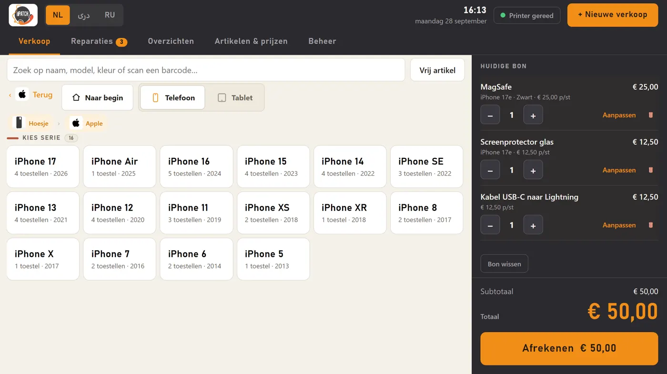Click Aanpassen for Screenprotector glas

click(619, 170)
